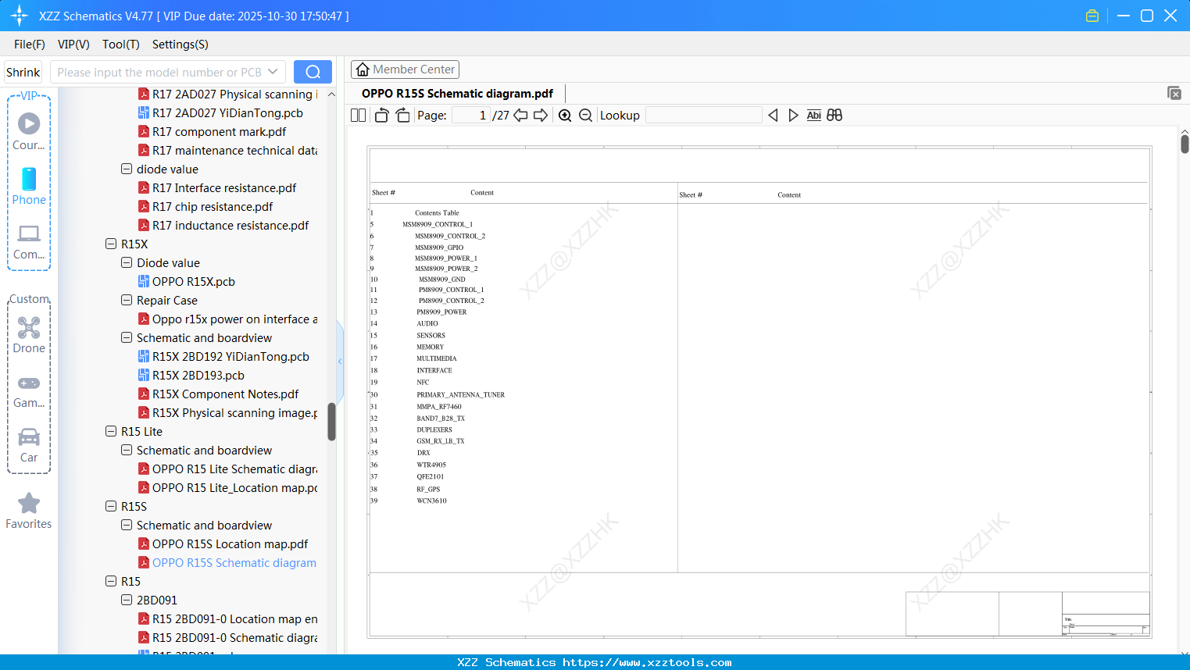Open the Drone schematics section
Image resolution: width=1190 pixels, height=670 pixels.
click(x=29, y=335)
